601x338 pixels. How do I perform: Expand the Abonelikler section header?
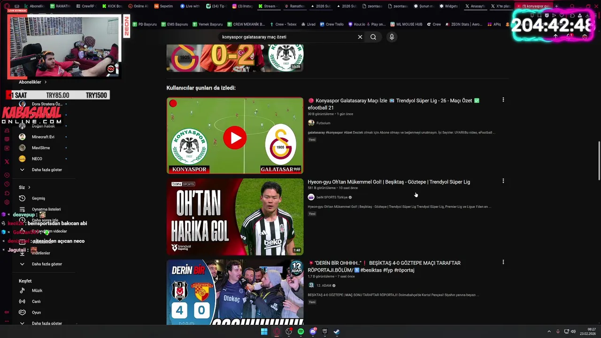(x=33, y=82)
